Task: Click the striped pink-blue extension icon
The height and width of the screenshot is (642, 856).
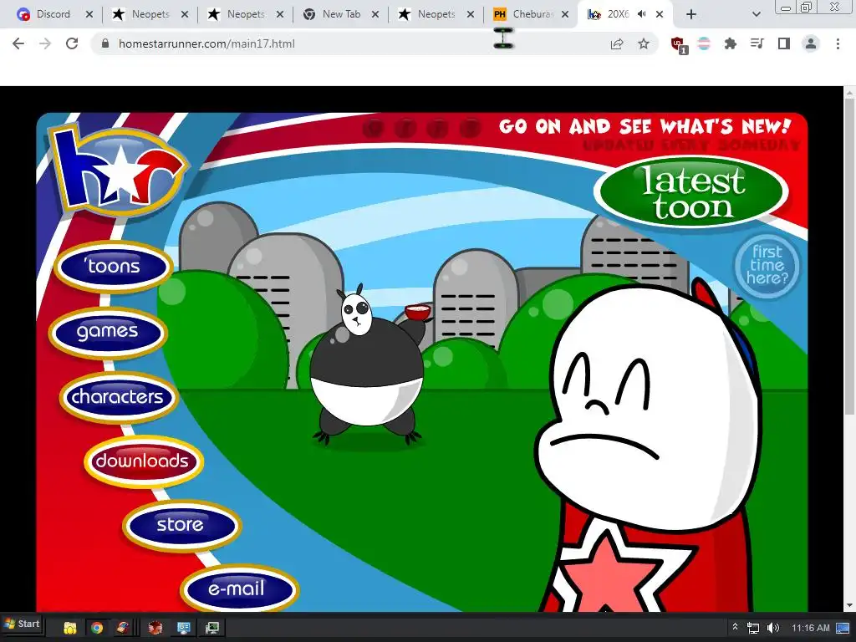Action: pos(704,43)
